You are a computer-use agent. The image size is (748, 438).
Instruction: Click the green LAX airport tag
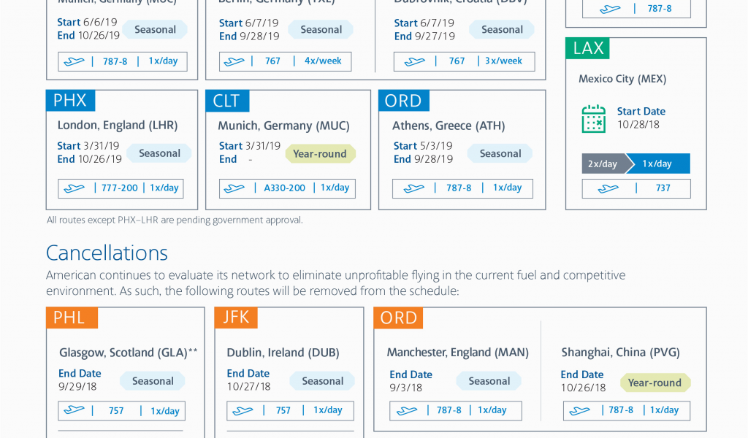pyautogui.click(x=587, y=48)
